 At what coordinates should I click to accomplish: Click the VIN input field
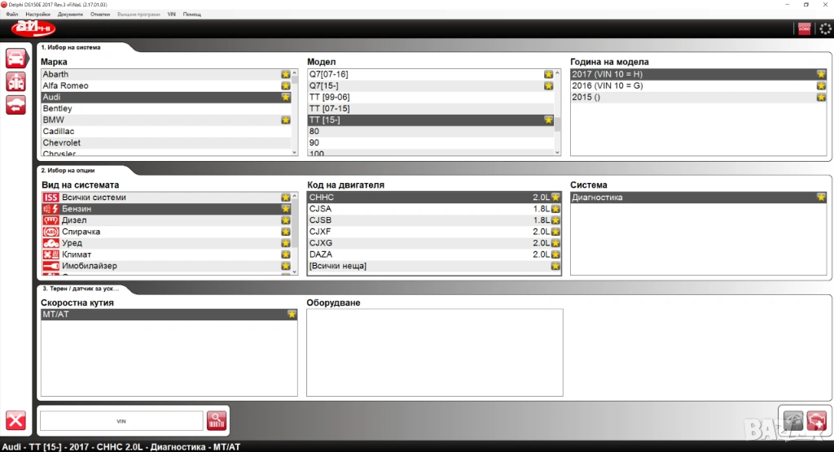[121, 421]
